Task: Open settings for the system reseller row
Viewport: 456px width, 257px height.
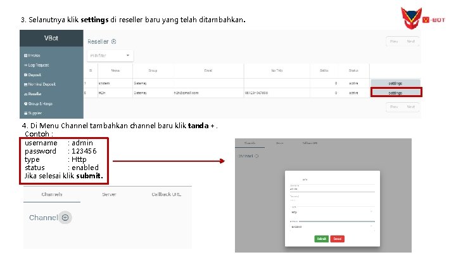Action: (x=395, y=83)
